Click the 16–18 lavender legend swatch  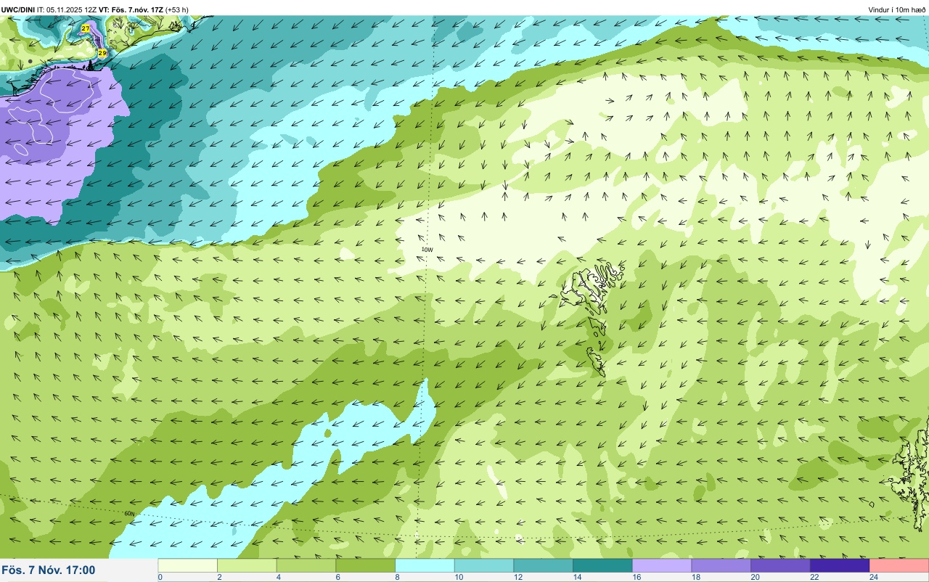[662, 565]
